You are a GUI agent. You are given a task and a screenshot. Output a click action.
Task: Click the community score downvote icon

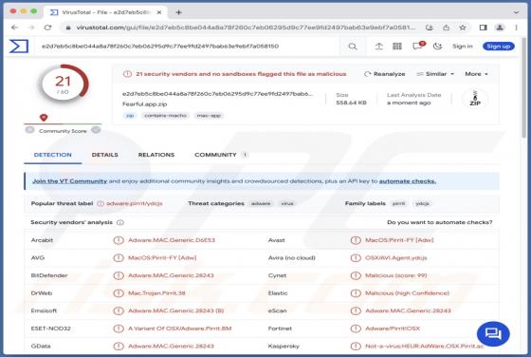coord(29,130)
